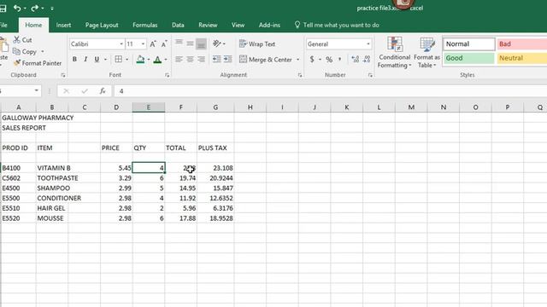Apply cell borders
Image resolution: width=547 pixels, height=307 pixels.
(x=119, y=60)
